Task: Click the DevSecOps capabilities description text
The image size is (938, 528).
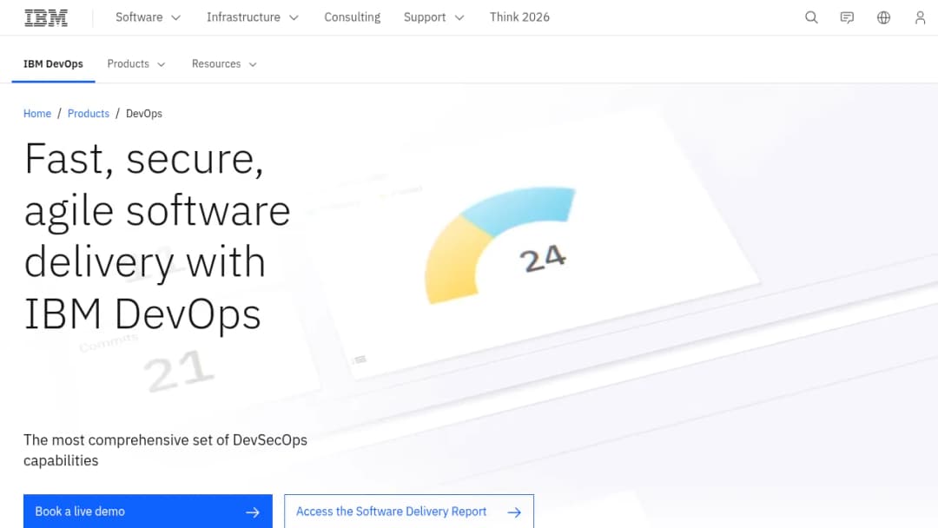Action: (165, 450)
